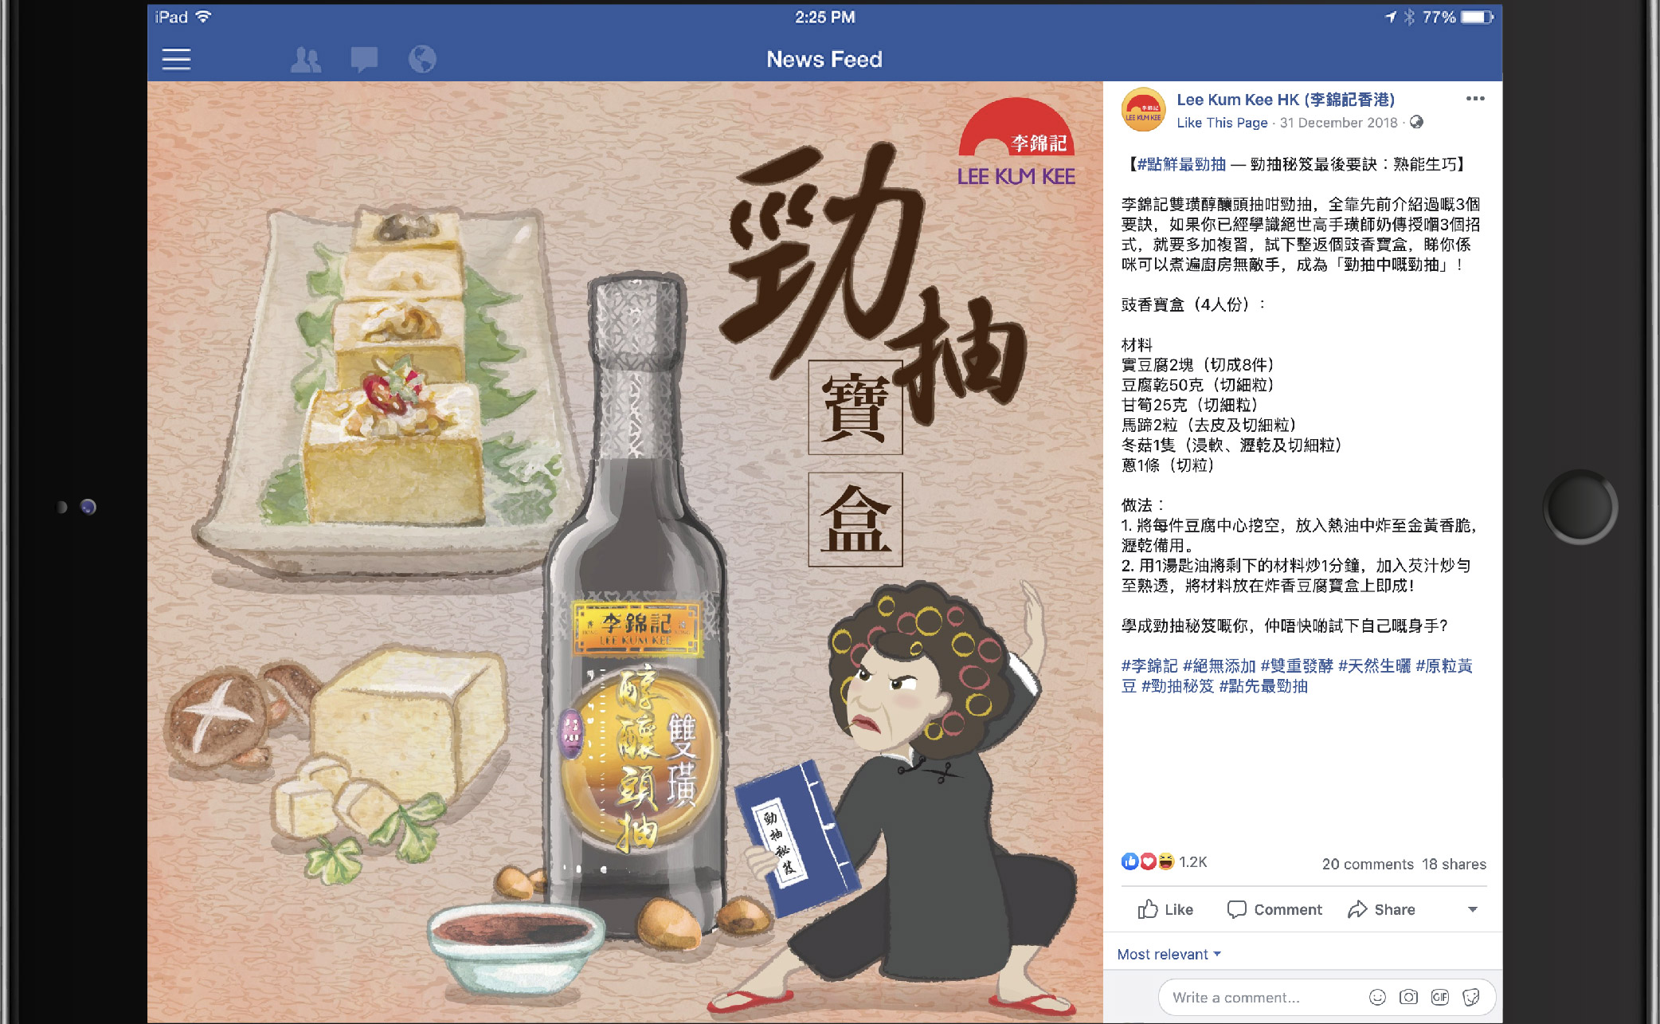
Task: Click the #李錦記 hashtag link
Action: 1149,665
